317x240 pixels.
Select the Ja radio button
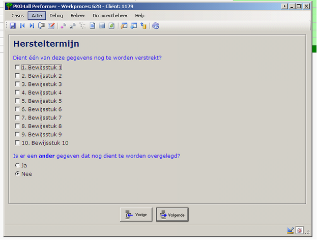click(x=18, y=165)
